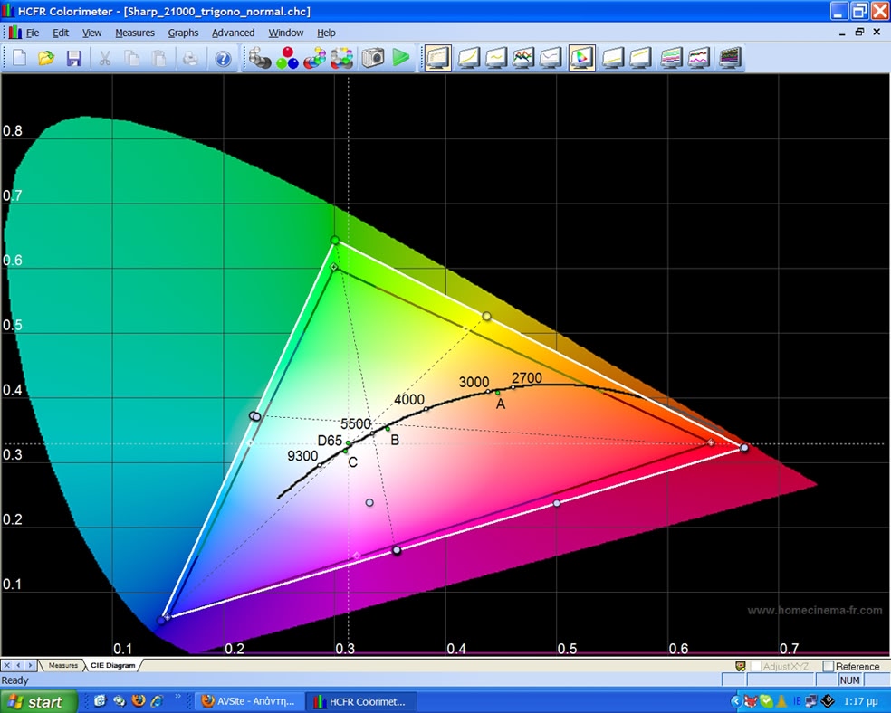Switch to the Measures tab

(63, 665)
